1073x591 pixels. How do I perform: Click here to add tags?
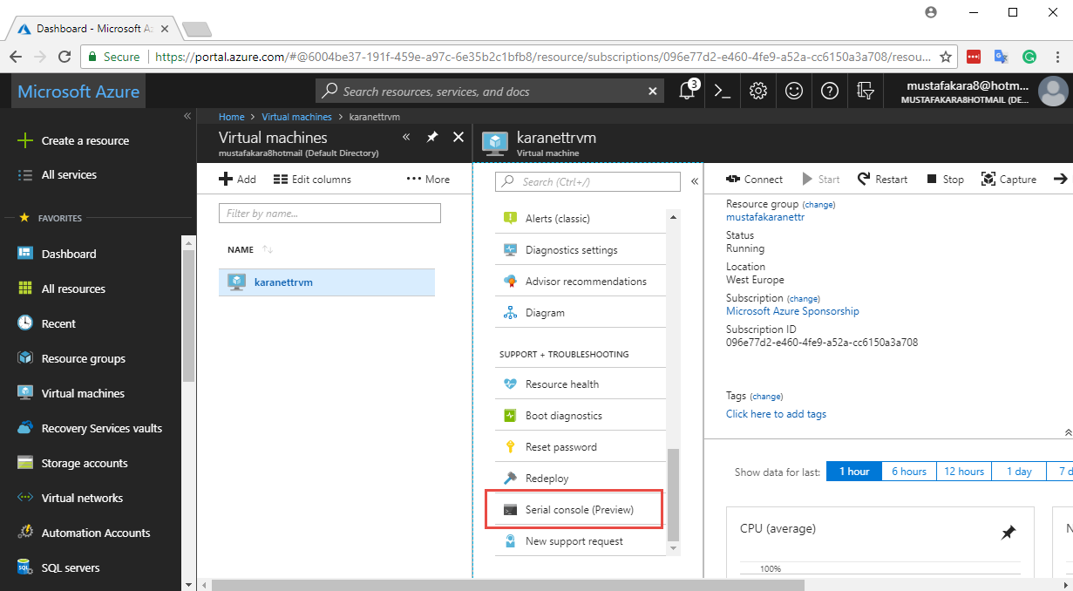pos(776,414)
